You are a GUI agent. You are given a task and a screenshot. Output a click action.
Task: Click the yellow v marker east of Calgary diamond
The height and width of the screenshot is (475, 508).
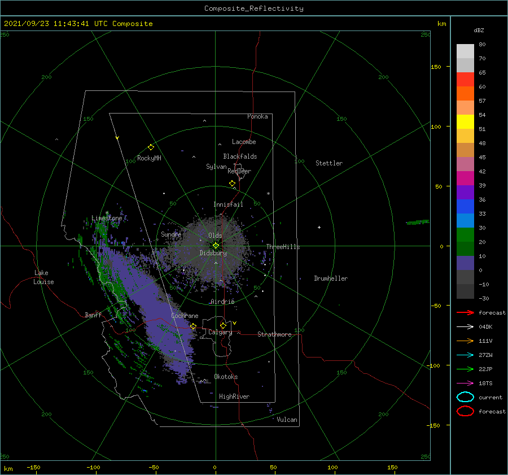(x=234, y=323)
